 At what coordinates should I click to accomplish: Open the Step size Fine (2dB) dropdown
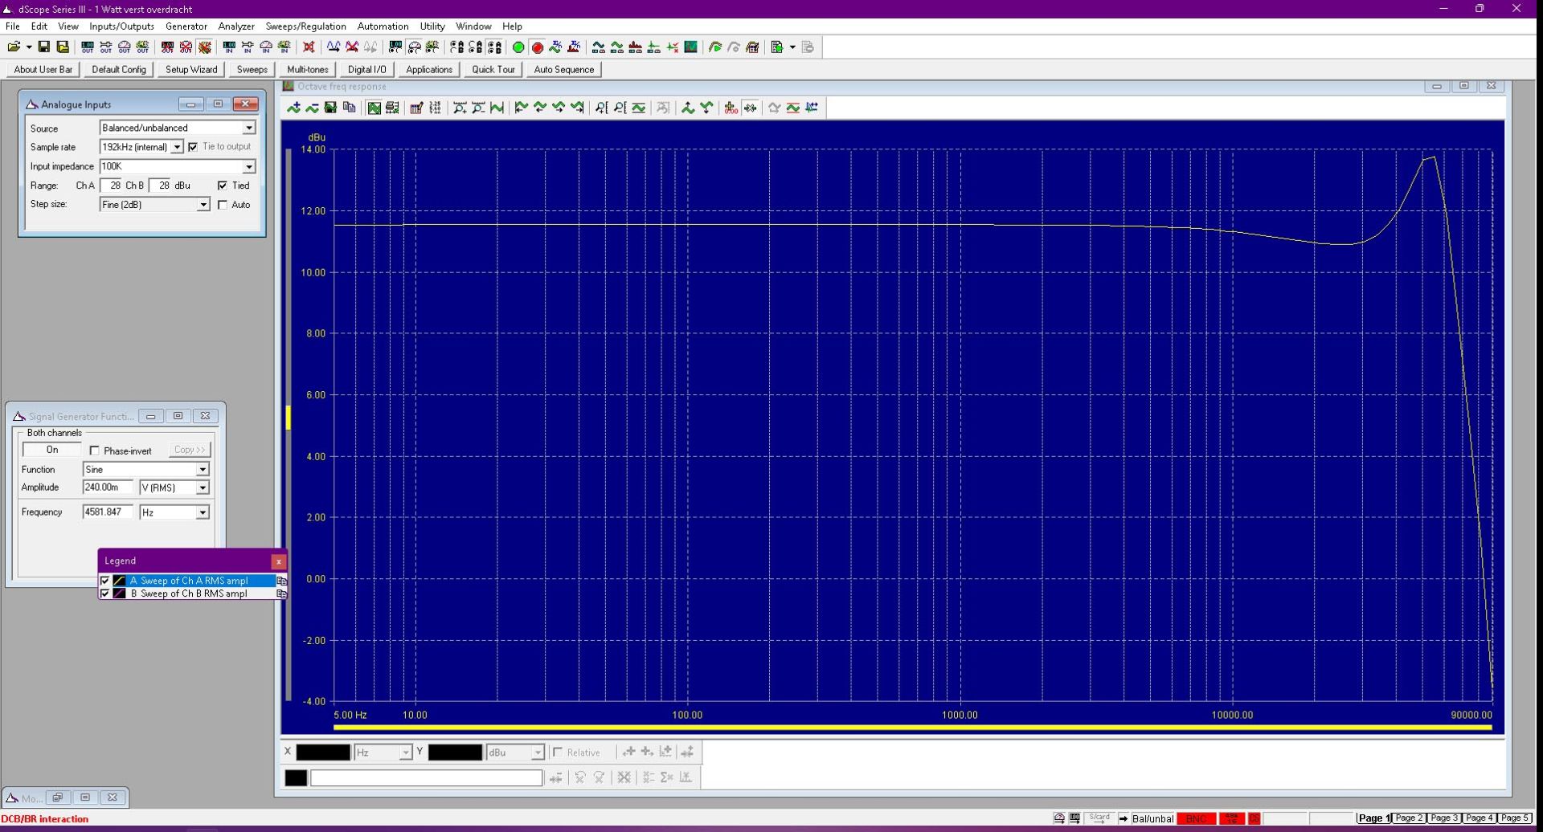[203, 205]
